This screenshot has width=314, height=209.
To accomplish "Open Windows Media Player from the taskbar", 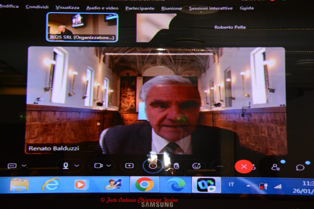I will pyautogui.click(x=81, y=185).
